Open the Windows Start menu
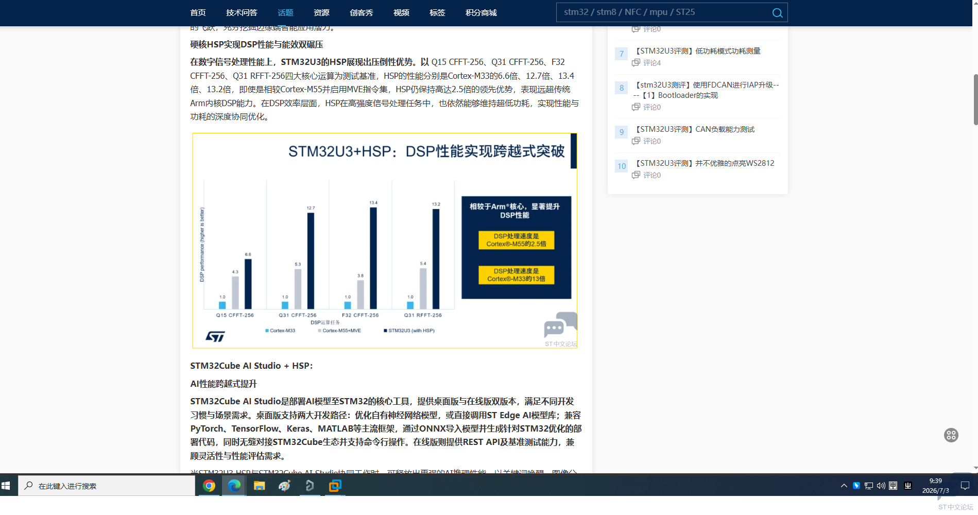The image size is (978, 515). [x=6, y=486]
